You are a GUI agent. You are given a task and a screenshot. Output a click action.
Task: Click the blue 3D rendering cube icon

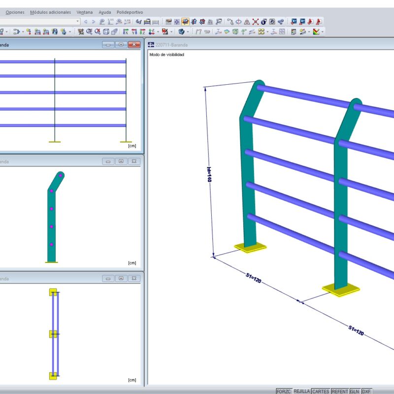181,32
